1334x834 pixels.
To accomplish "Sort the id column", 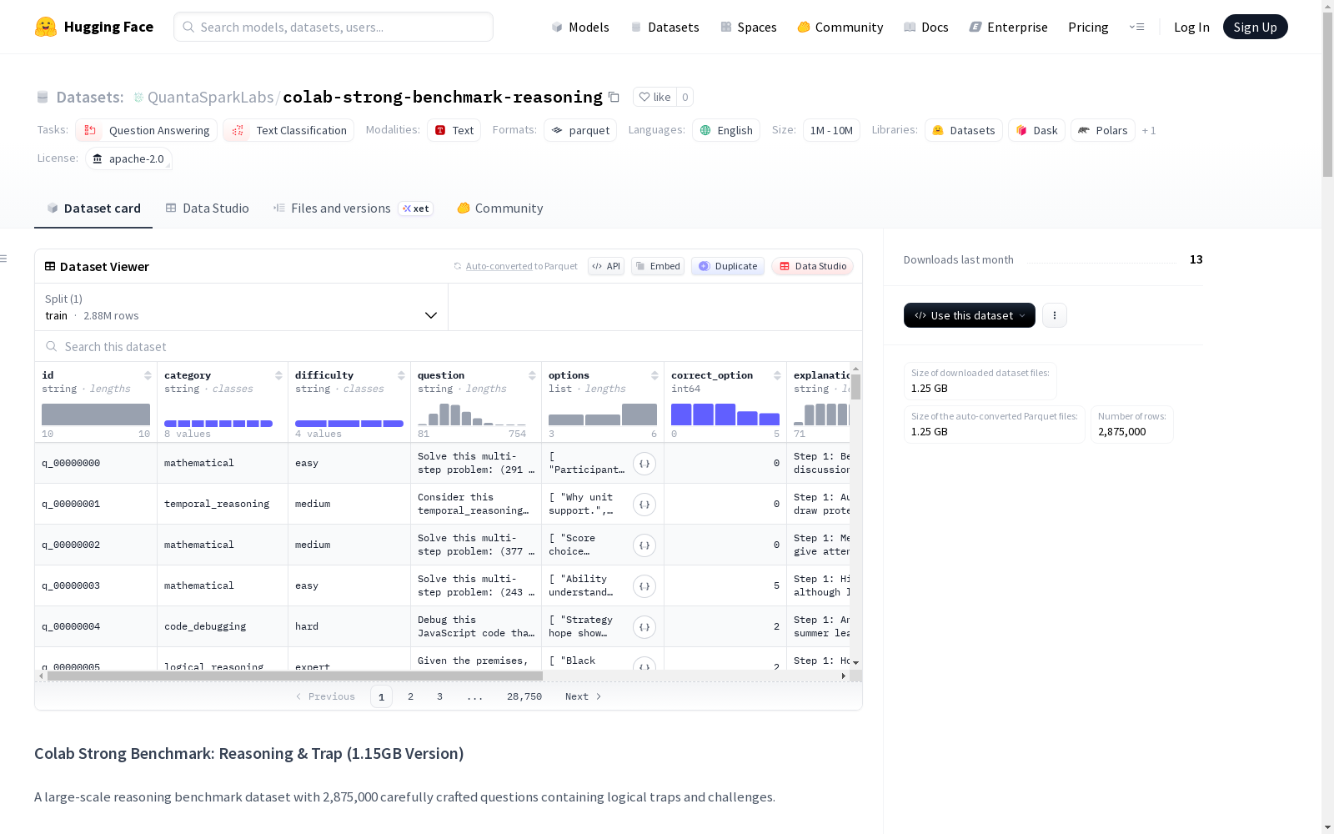I will click(148, 375).
